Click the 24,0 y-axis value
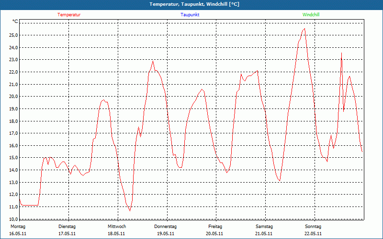The image size is (383, 239). tap(14, 47)
